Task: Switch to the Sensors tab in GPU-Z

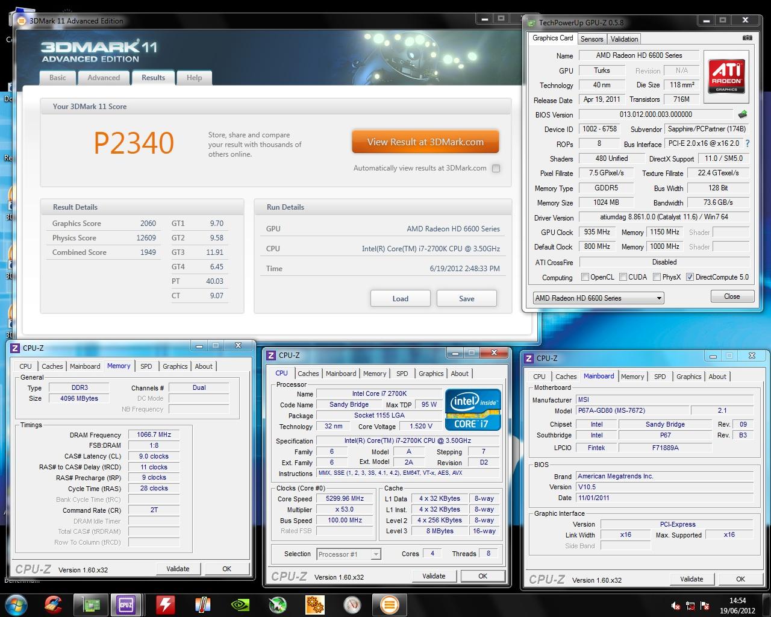Action: pos(592,39)
